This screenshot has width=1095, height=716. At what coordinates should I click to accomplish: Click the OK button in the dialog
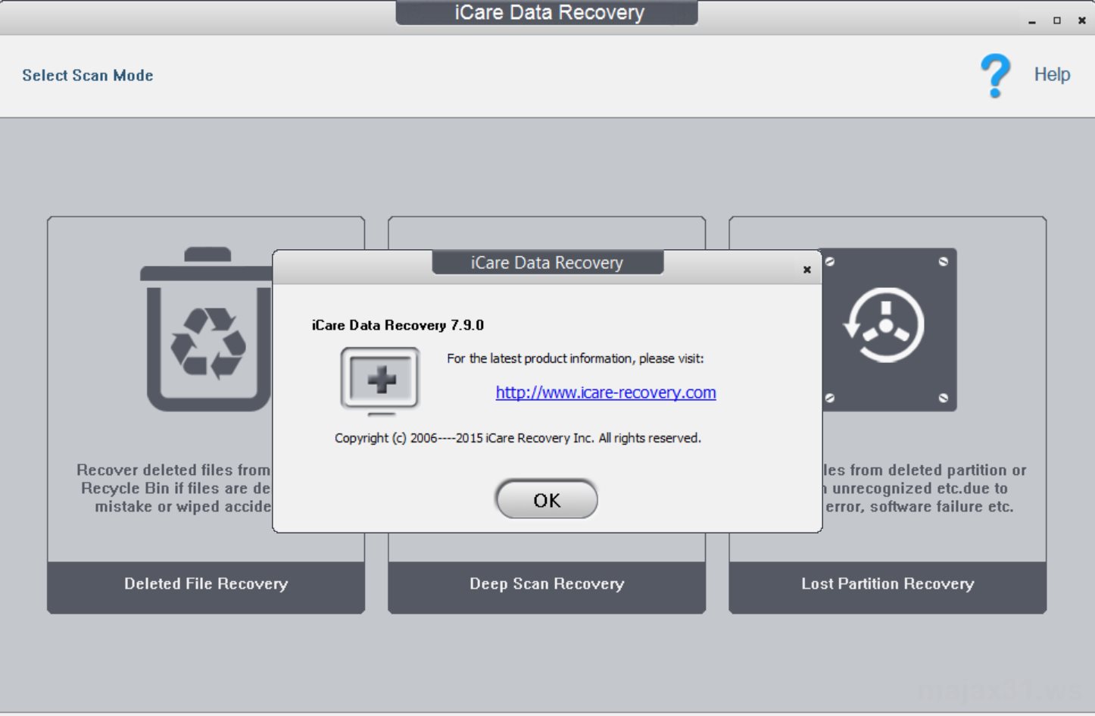[546, 499]
